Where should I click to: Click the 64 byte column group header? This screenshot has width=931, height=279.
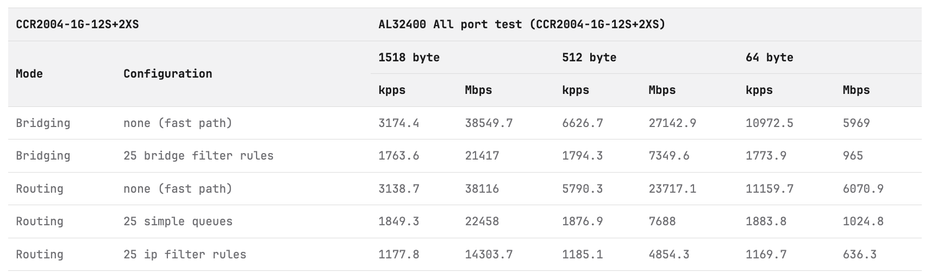click(x=769, y=58)
